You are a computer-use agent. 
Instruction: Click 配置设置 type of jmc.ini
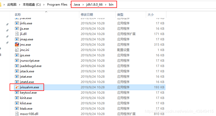[x=123, y=50]
